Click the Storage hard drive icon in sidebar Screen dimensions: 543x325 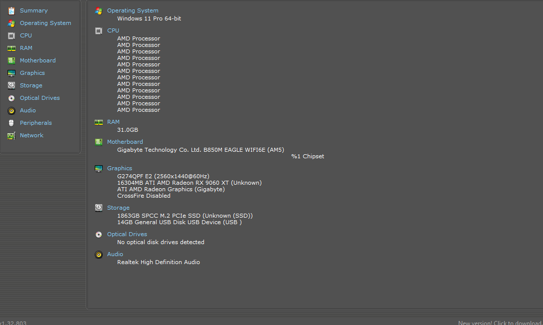[x=11, y=86]
